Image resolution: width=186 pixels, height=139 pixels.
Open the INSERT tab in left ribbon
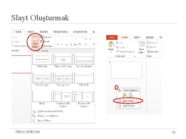31,32
